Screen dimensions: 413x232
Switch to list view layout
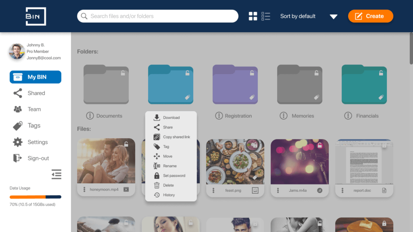pos(265,16)
